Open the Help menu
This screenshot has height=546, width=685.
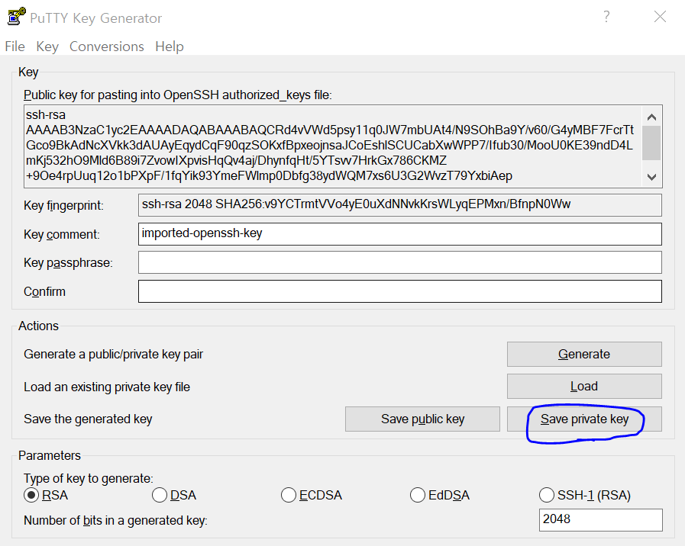coord(170,47)
